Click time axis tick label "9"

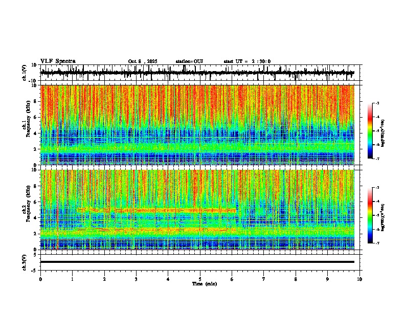click(x=327, y=279)
